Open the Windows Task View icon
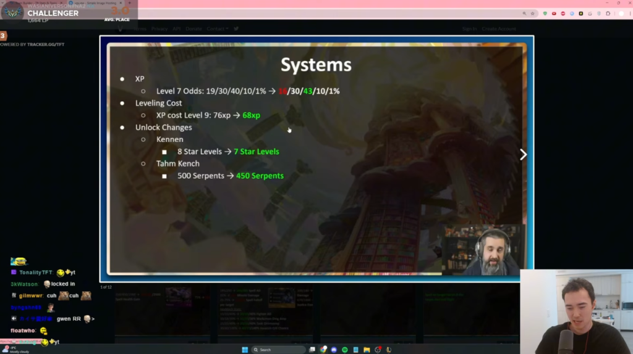Image resolution: width=633 pixels, height=354 pixels. (x=312, y=350)
